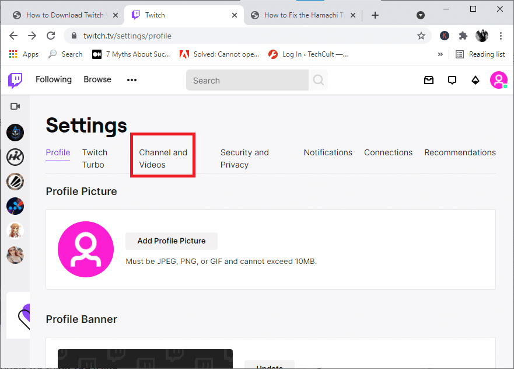Close the Twitch browser tab
514x369 pixels.
pos(235,15)
